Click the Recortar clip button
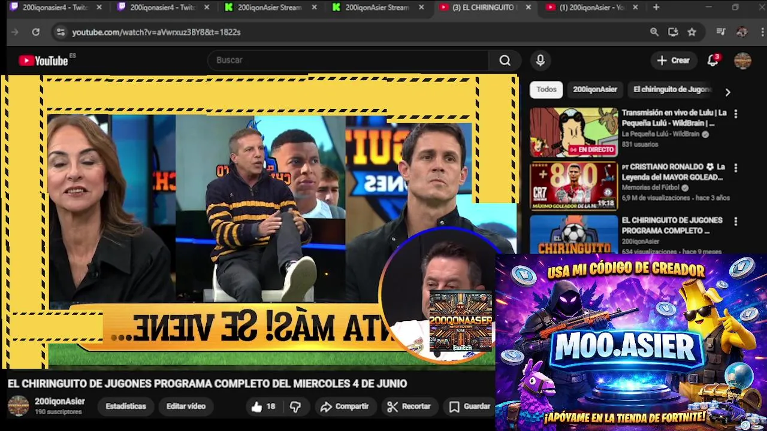 (x=409, y=406)
